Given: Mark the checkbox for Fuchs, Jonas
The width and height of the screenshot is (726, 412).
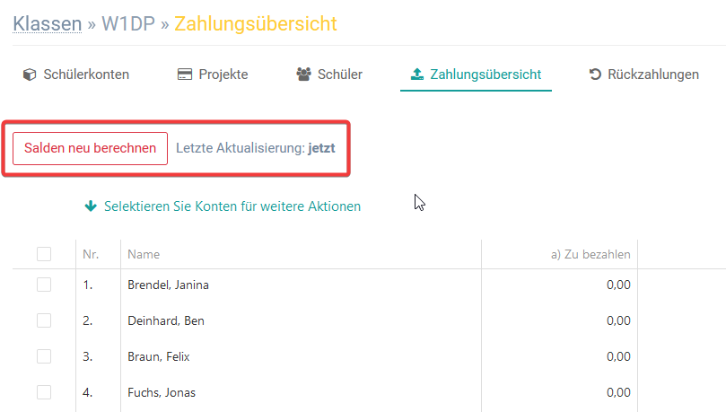Looking at the screenshot, I should click(x=44, y=392).
